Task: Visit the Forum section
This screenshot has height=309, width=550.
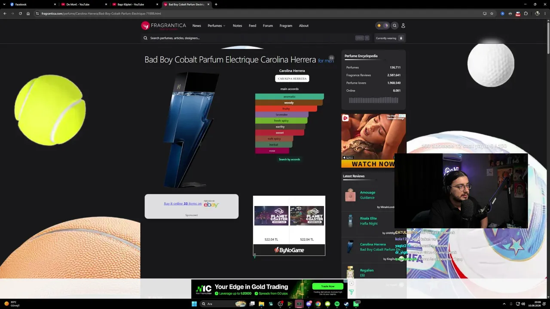Action: point(268,26)
